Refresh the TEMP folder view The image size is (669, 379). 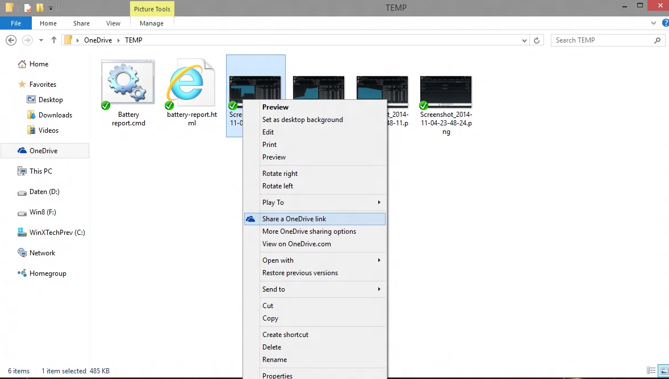(537, 40)
